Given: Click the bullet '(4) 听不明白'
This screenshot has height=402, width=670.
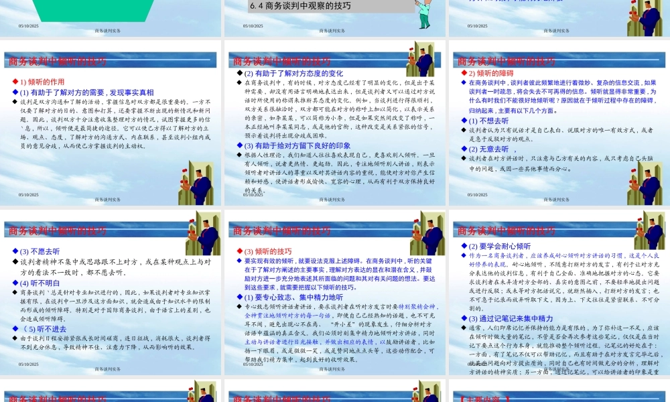Looking at the screenshot, I should click(40, 283).
